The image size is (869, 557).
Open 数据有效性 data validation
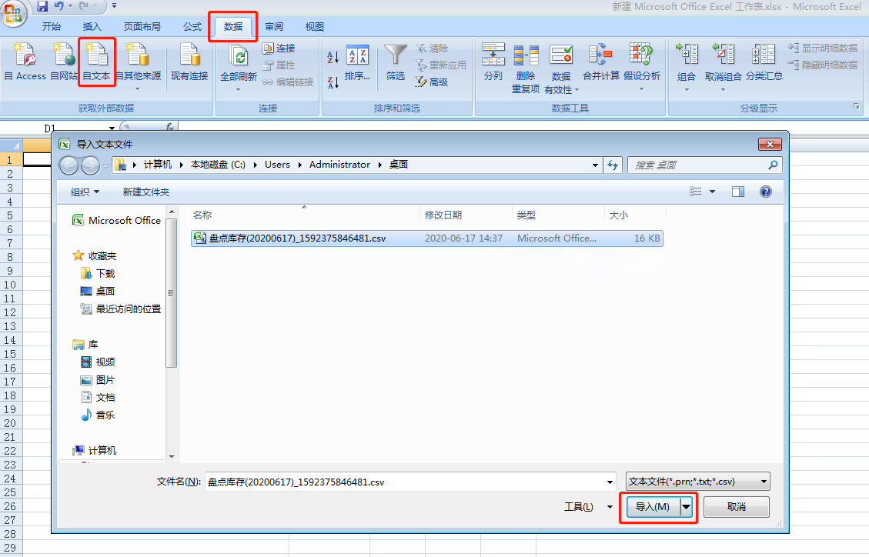pos(561,68)
